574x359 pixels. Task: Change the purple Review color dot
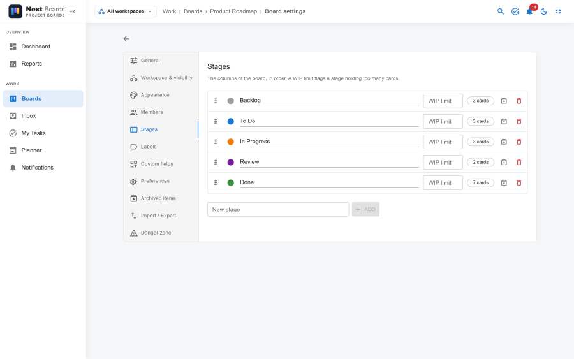(231, 163)
